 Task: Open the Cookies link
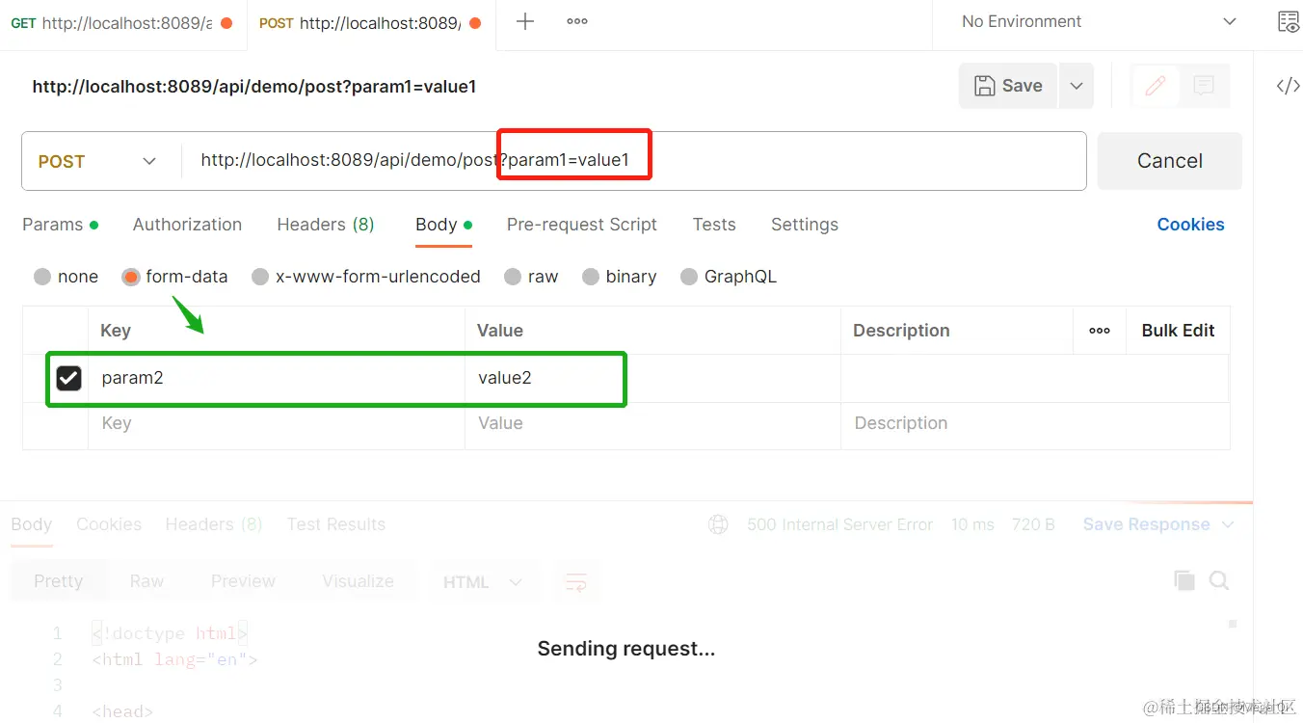pyautogui.click(x=1190, y=225)
